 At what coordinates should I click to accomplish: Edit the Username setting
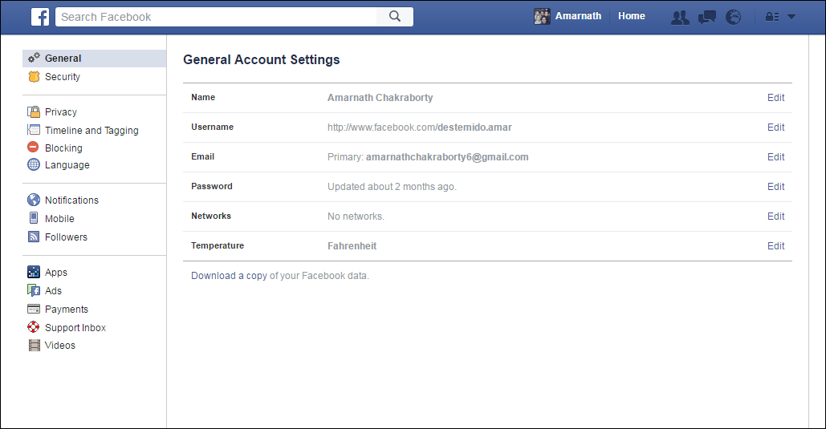coord(775,127)
